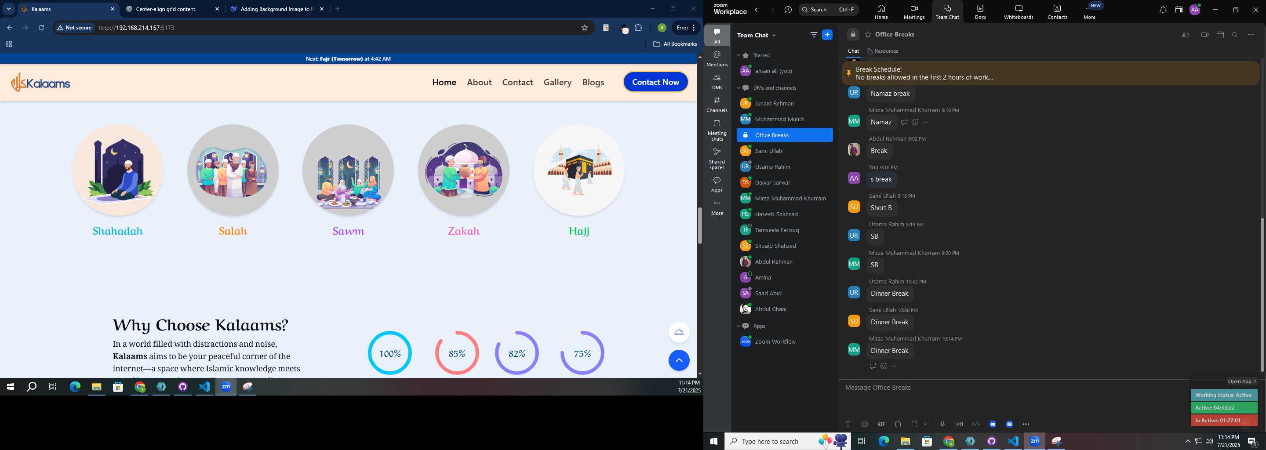Select the Chat tab in Office Breaks
The width and height of the screenshot is (1266, 450).
click(853, 51)
